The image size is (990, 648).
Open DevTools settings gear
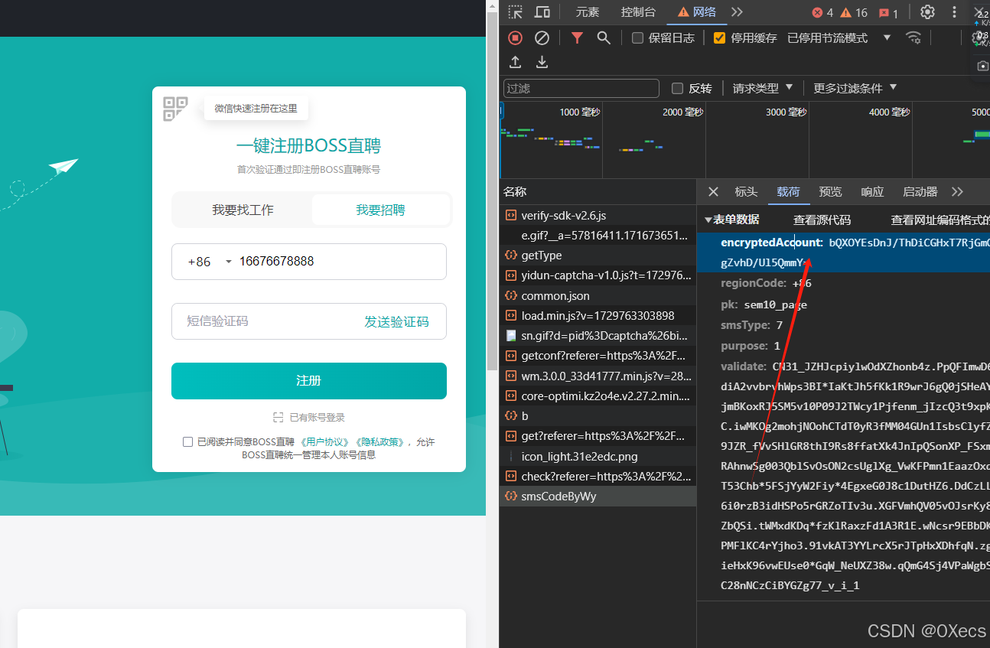(x=927, y=12)
